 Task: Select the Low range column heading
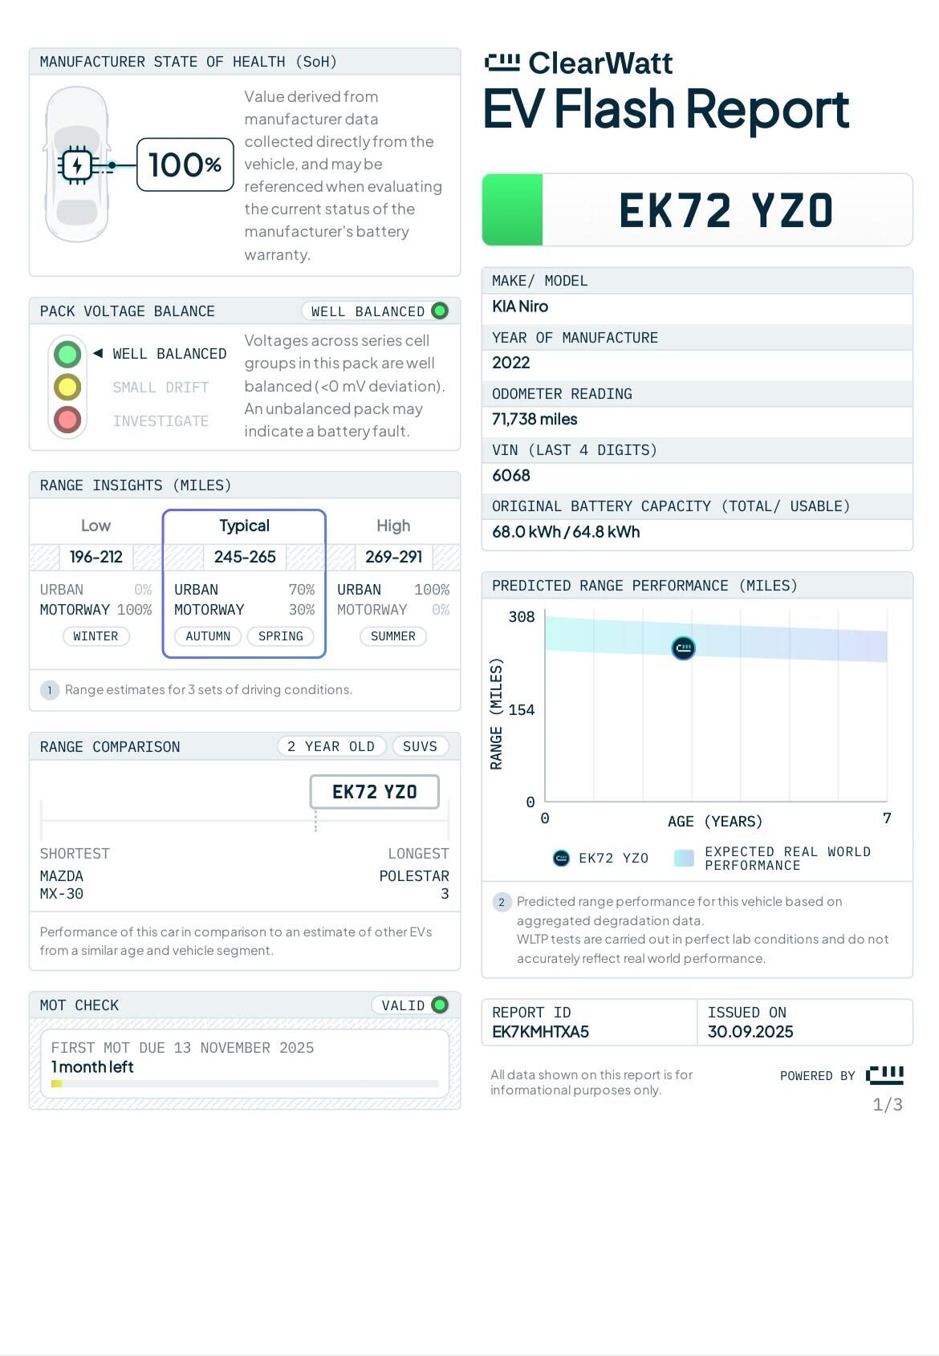coord(96,526)
